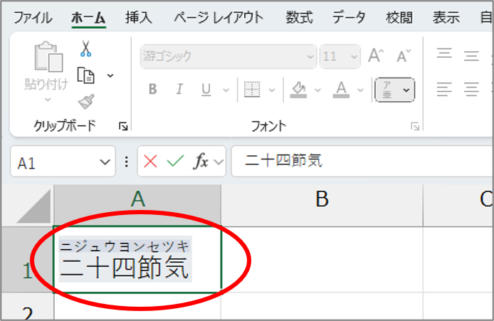494x321 pixels.
Task: Select row 1 header
Action: (27, 260)
